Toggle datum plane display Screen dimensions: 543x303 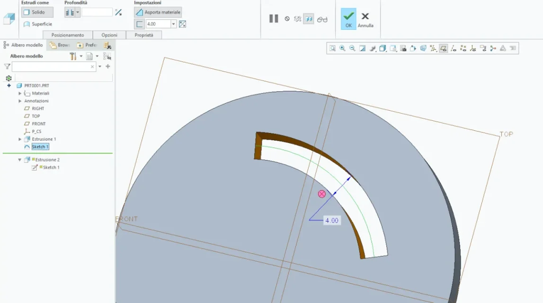pos(443,48)
